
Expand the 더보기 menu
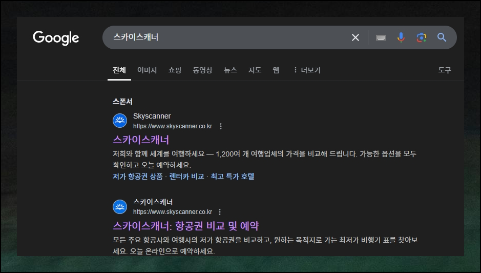point(307,70)
